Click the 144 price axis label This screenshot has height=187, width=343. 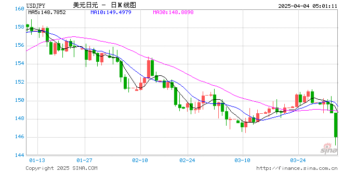point(19,155)
